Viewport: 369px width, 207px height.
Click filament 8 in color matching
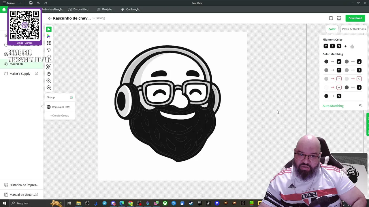(359, 87)
